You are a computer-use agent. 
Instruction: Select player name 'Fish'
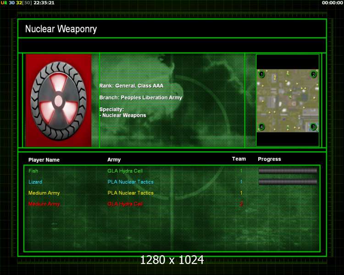tap(33, 171)
